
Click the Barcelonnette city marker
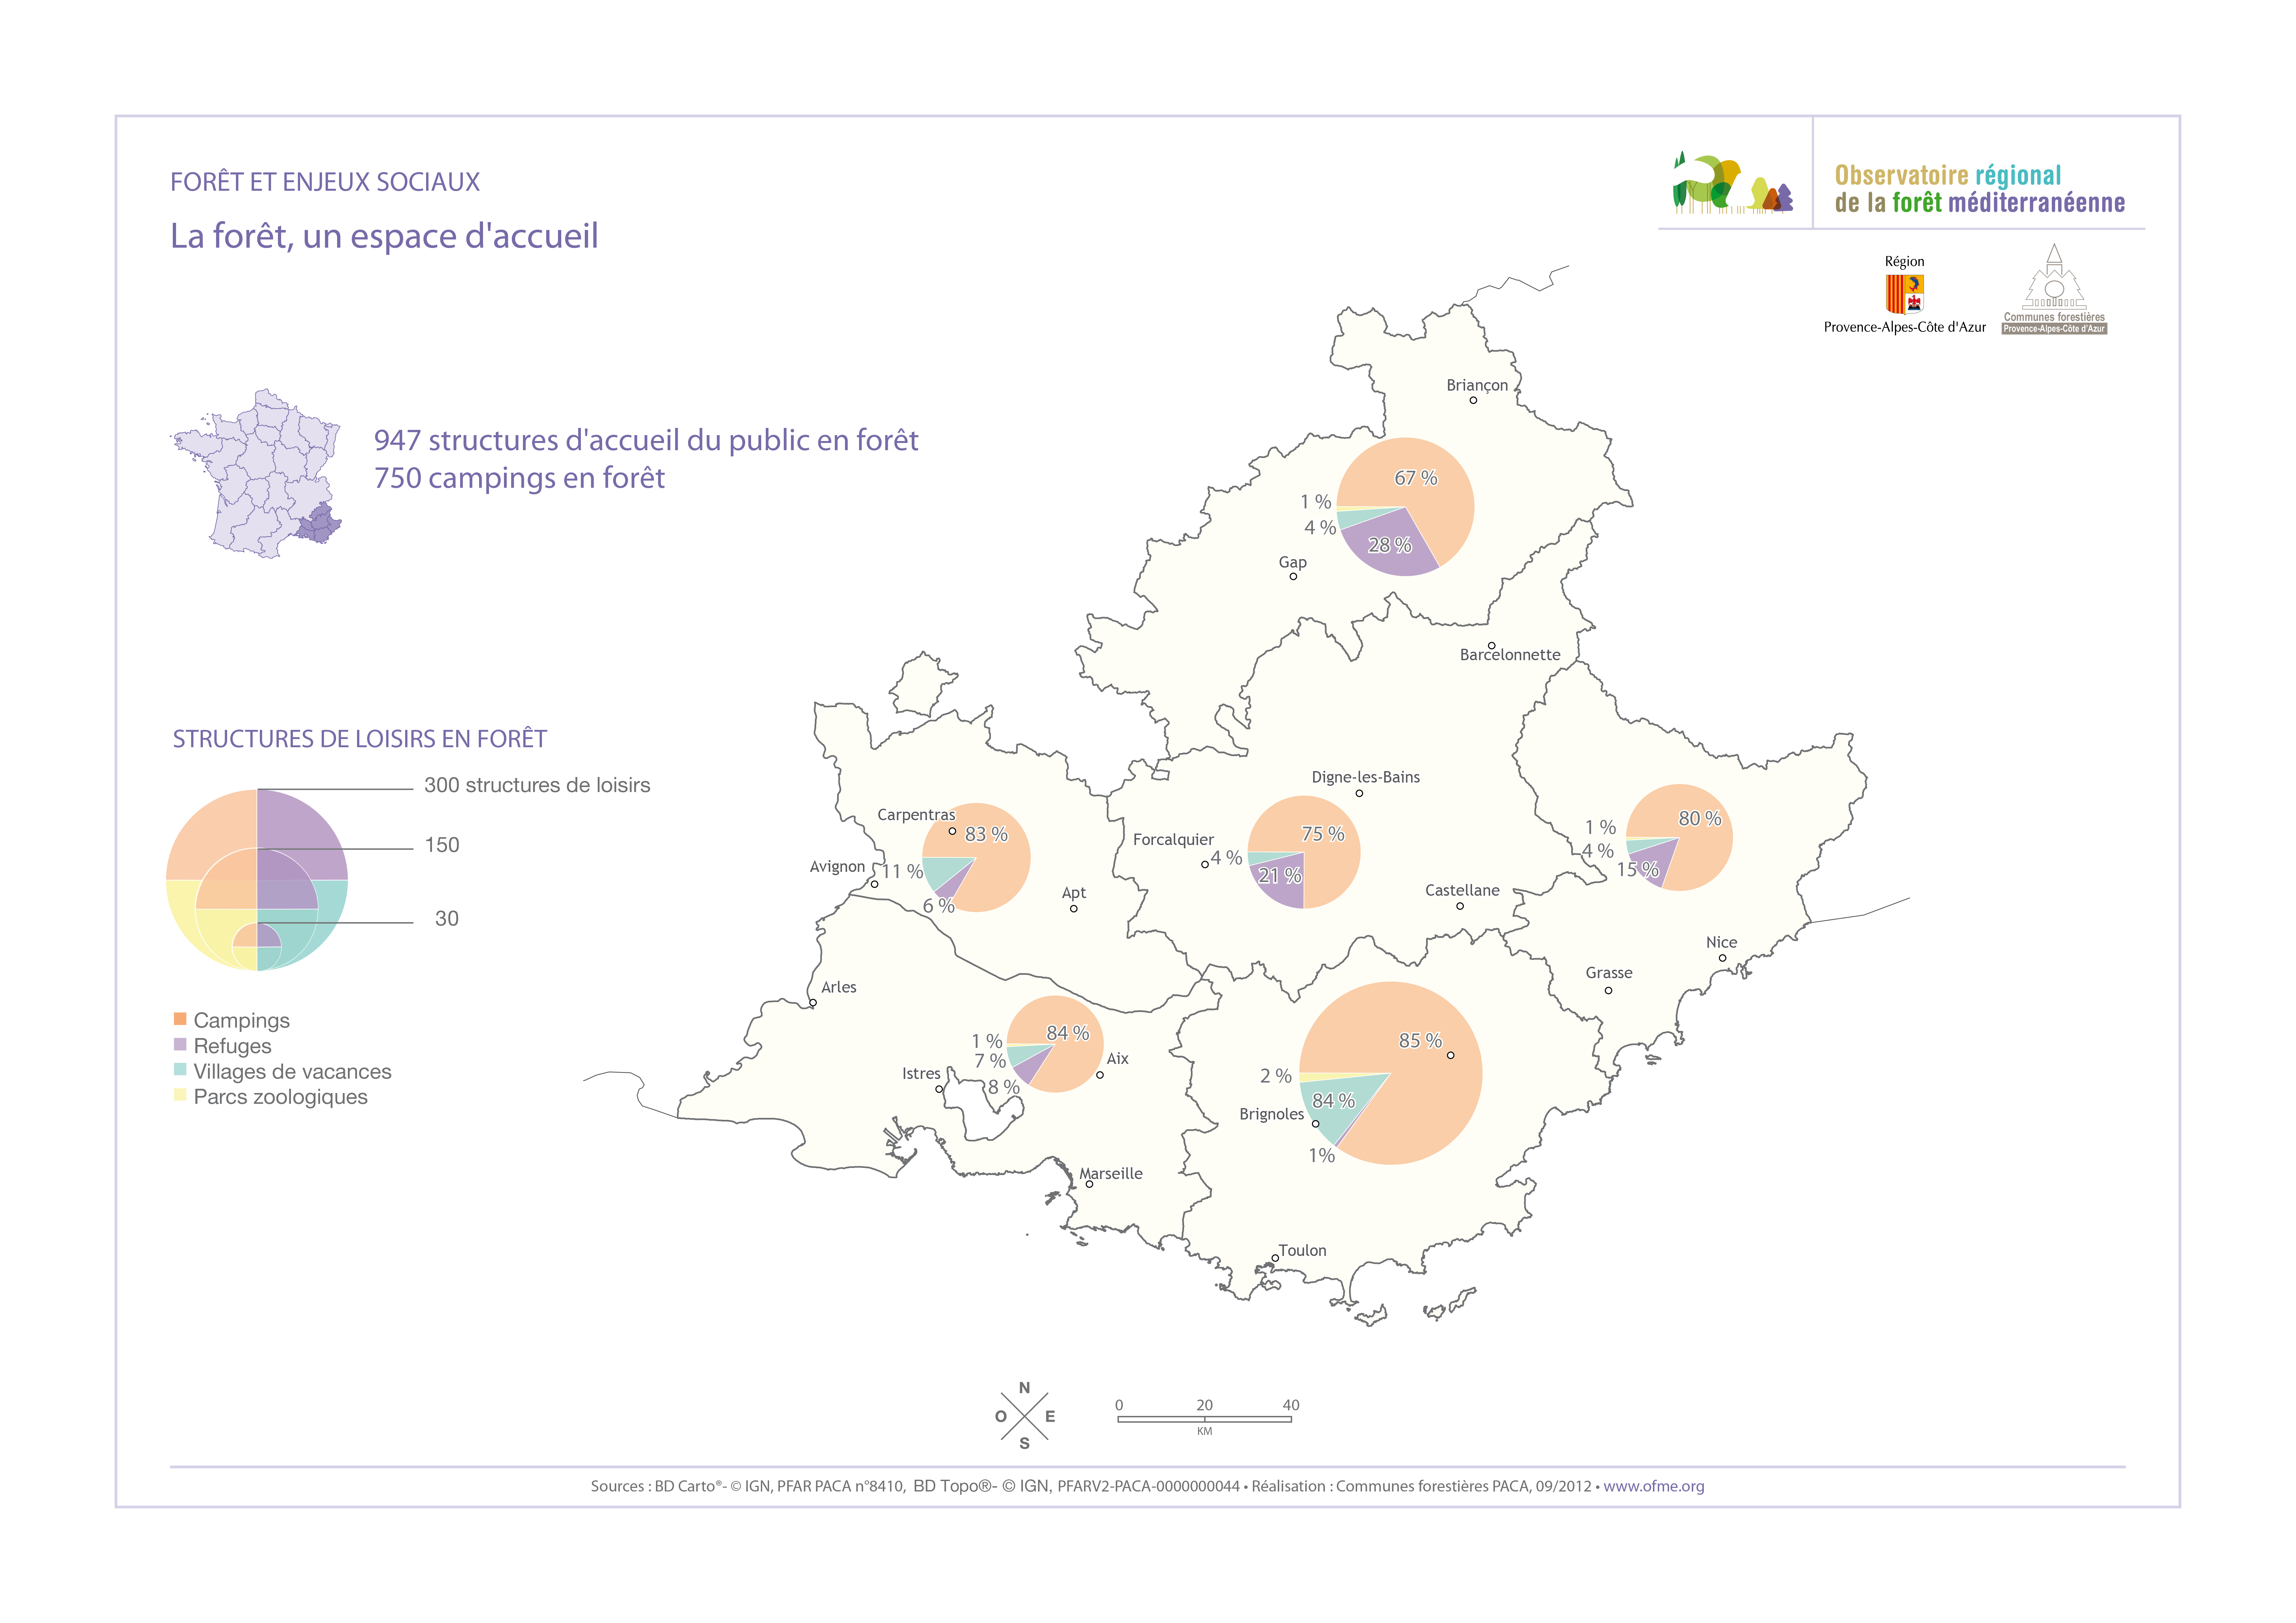click(1492, 646)
